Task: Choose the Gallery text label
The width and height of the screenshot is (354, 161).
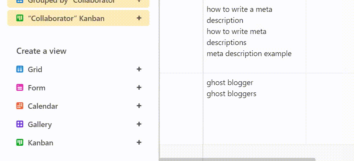Action: [40, 124]
